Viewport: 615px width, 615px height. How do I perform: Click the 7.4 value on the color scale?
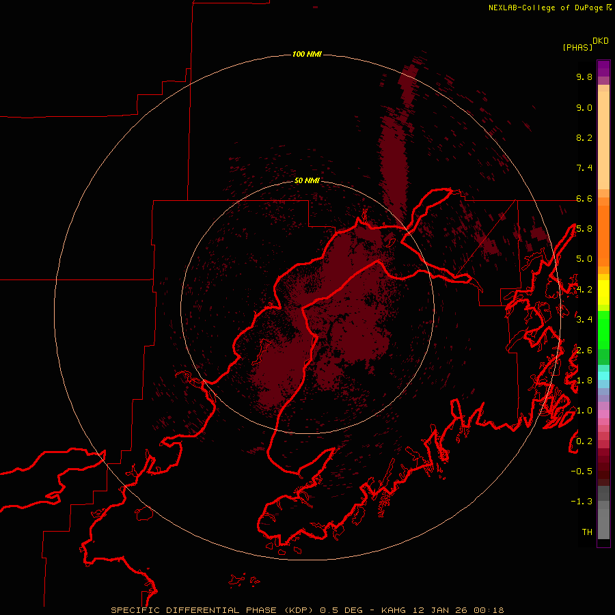(x=584, y=168)
